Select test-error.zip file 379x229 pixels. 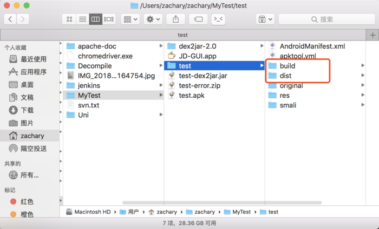(x=214, y=85)
